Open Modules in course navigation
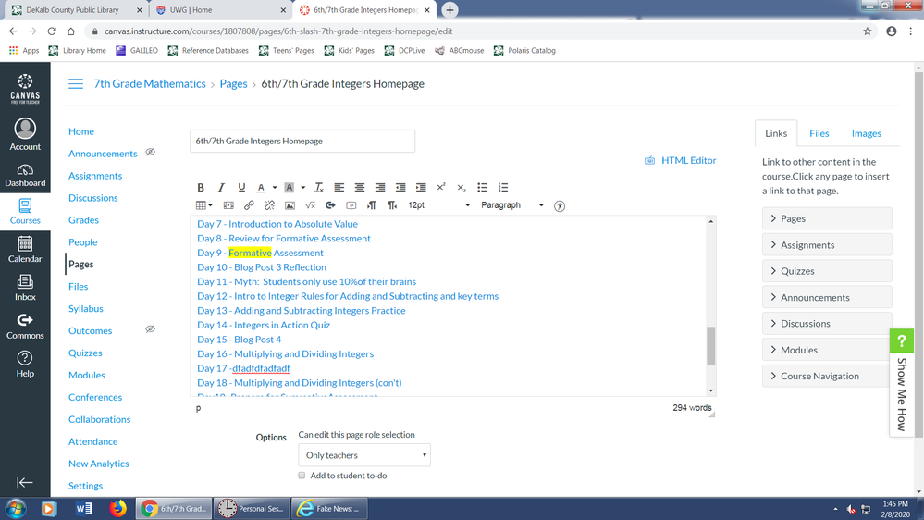The image size is (924, 520). pyautogui.click(x=86, y=375)
